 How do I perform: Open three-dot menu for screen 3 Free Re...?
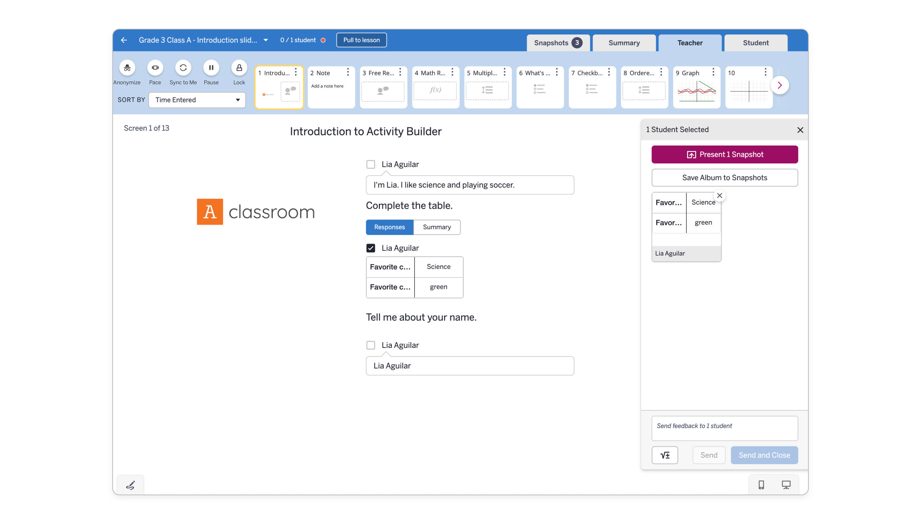(400, 72)
